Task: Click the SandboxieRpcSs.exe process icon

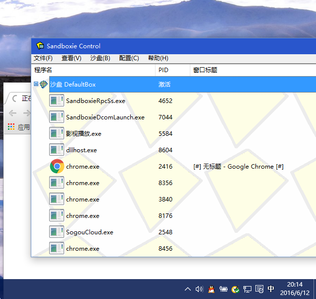Action: pos(57,100)
